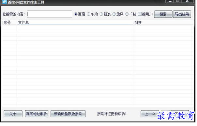Screen dimensions: 197x126
Task: Click the 搜索 button
Action: click(x=163, y=14)
